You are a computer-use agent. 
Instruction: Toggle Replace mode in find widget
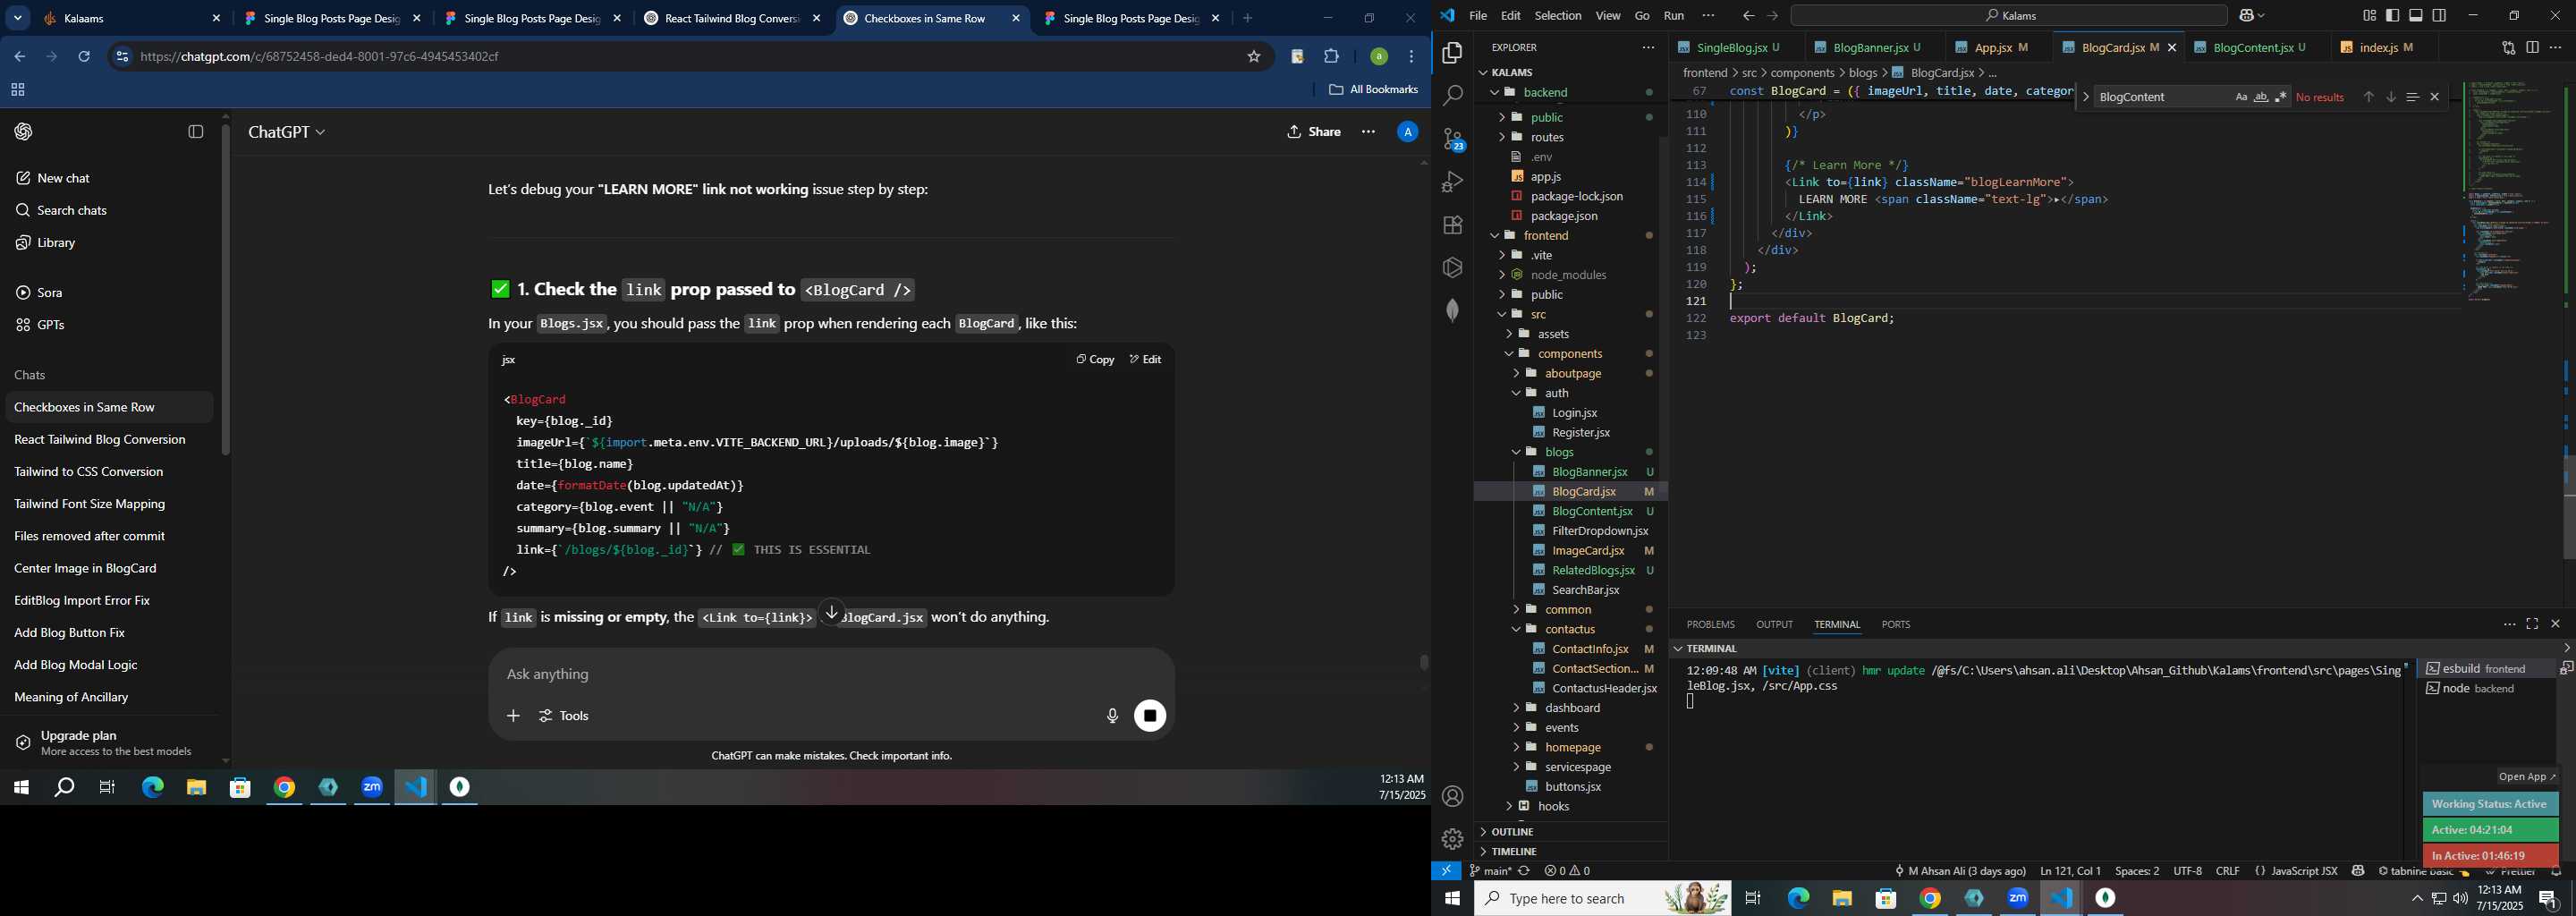click(2086, 97)
